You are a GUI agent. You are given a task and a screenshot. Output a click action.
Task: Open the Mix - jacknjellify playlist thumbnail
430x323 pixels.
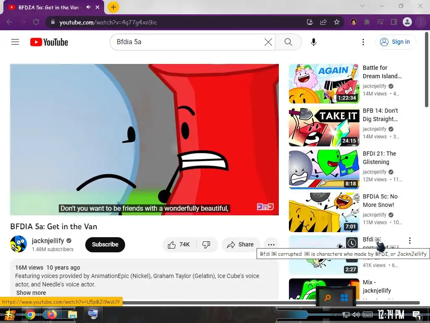pos(324,289)
